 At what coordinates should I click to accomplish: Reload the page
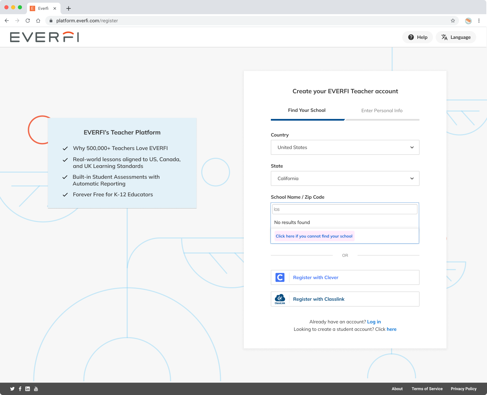coord(28,21)
